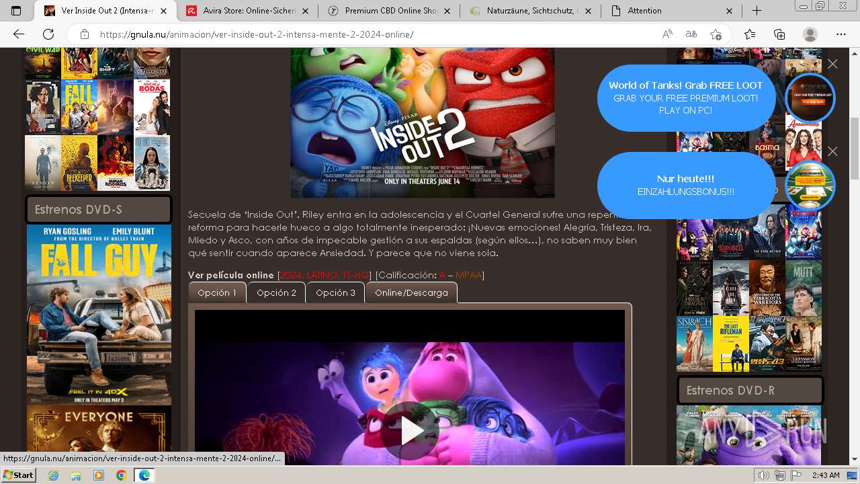The image size is (860, 484).
Task: Open a new browser tab
Action: [x=757, y=11]
